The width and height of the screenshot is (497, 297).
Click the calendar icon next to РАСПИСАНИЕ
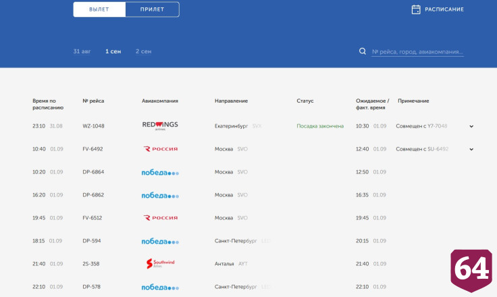(x=416, y=9)
